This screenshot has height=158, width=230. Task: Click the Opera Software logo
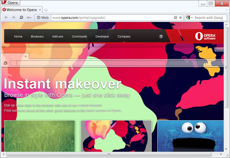205,36
